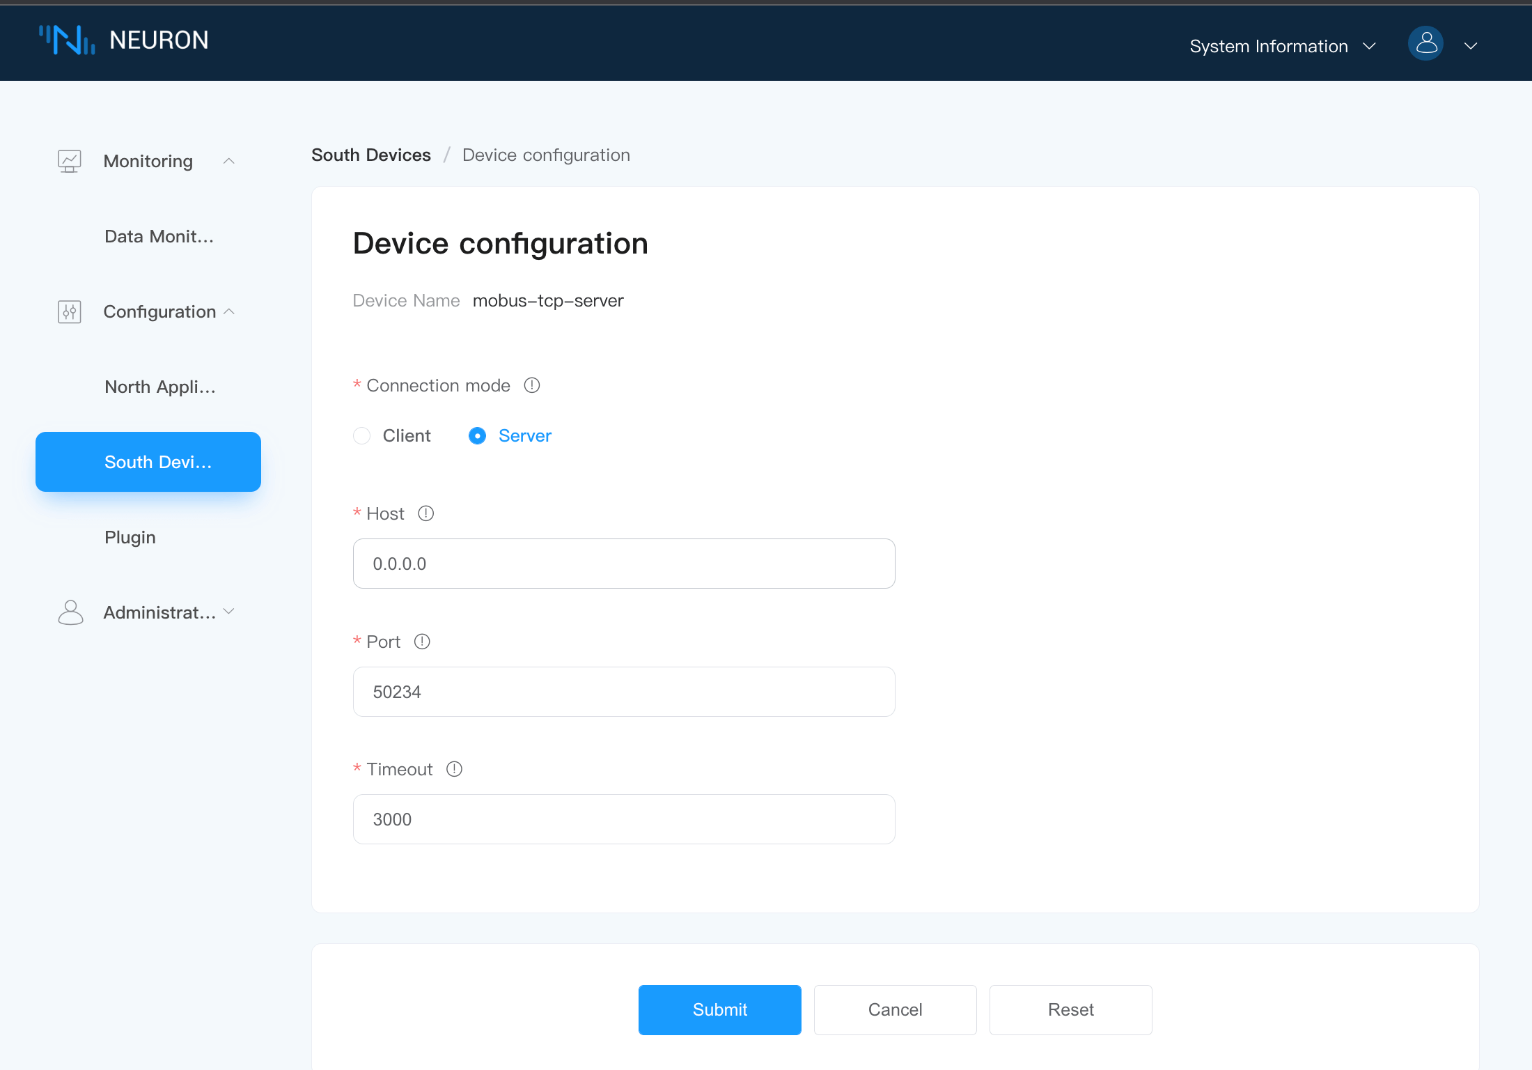Expand the Administration sidebar section
Image resolution: width=1532 pixels, height=1070 pixels.
pyautogui.click(x=228, y=612)
